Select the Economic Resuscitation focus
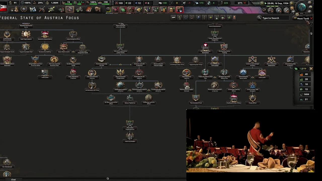 point(45,35)
